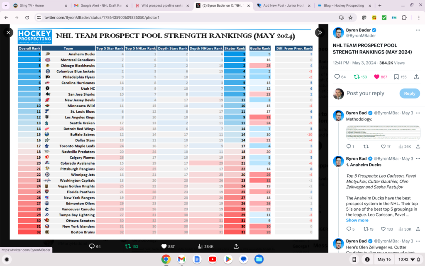This screenshot has height=266, width=425.
Task: Click the Boston Bruins row in rankings
Action: (x=165, y=232)
